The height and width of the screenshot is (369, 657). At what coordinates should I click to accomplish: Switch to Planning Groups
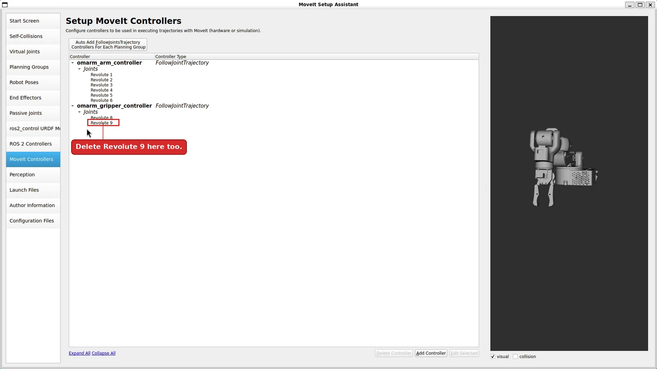click(33, 67)
